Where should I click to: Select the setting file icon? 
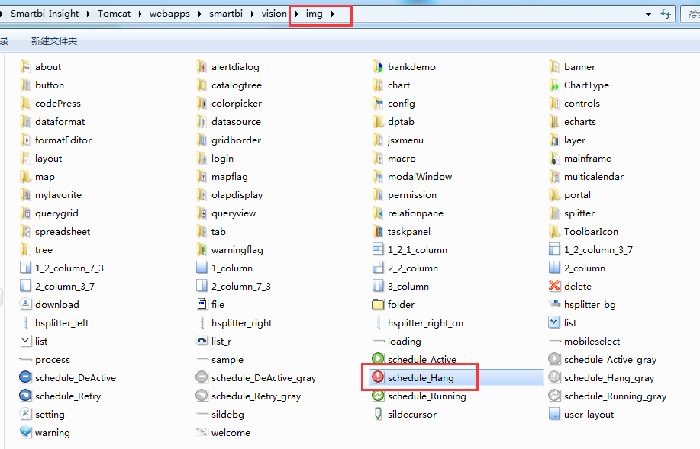pyautogui.click(x=25, y=414)
